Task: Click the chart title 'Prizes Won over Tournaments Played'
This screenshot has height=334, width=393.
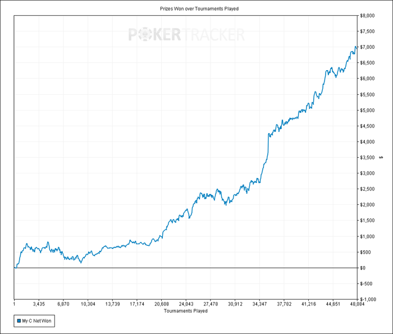Action: pyautogui.click(x=199, y=9)
